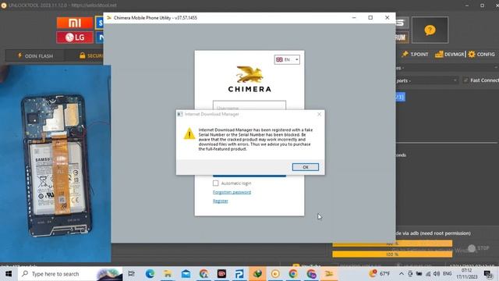This screenshot has height=281, width=499.
Task: Minimize the Chimera Mobile Phone Utility window
Action: (x=354, y=17)
